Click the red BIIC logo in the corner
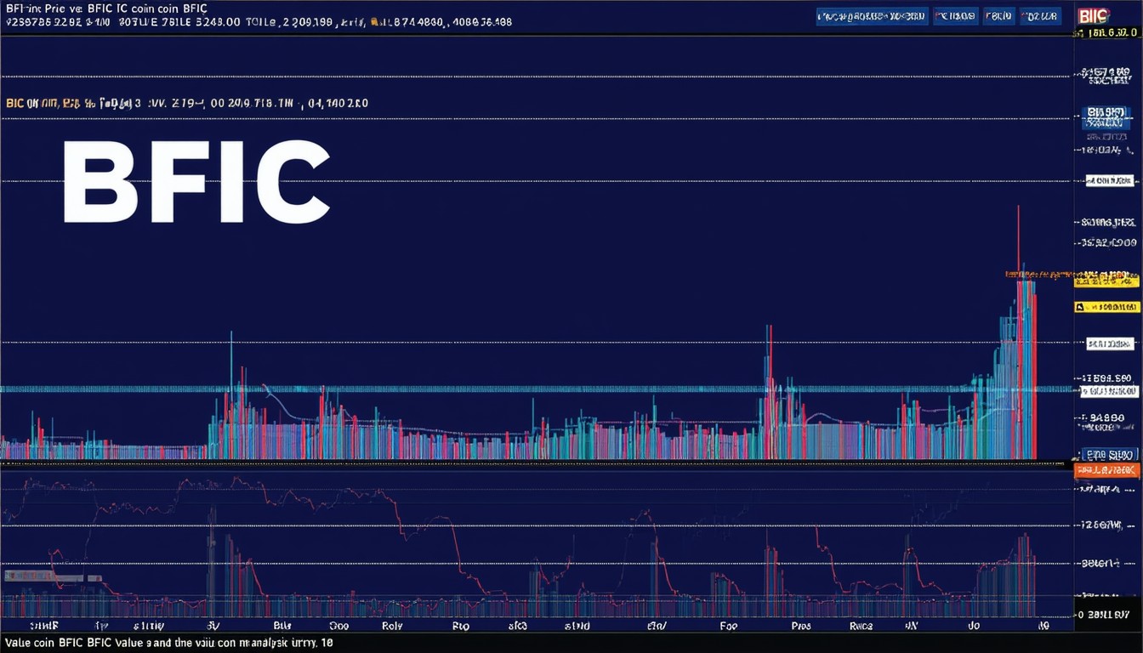This screenshot has width=1143, height=653. [1092, 15]
